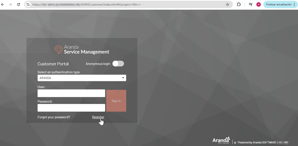Open the Extensions puzzle icon
Screen dimensions: 298x146
[239, 5]
